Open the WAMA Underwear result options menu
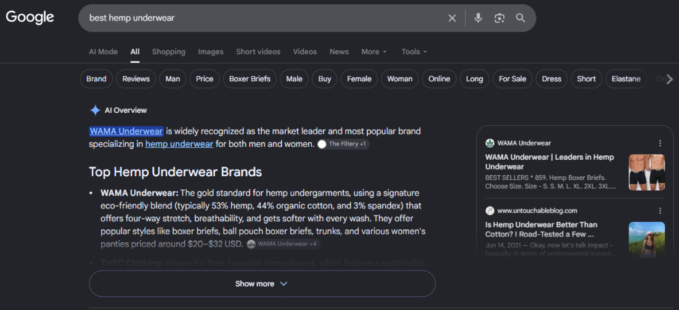This screenshot has width=679, height=310. coord(660,144)
